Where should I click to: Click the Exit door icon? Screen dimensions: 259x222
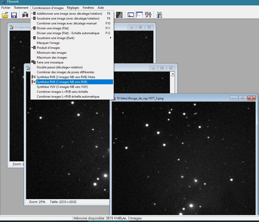point(159,15)
